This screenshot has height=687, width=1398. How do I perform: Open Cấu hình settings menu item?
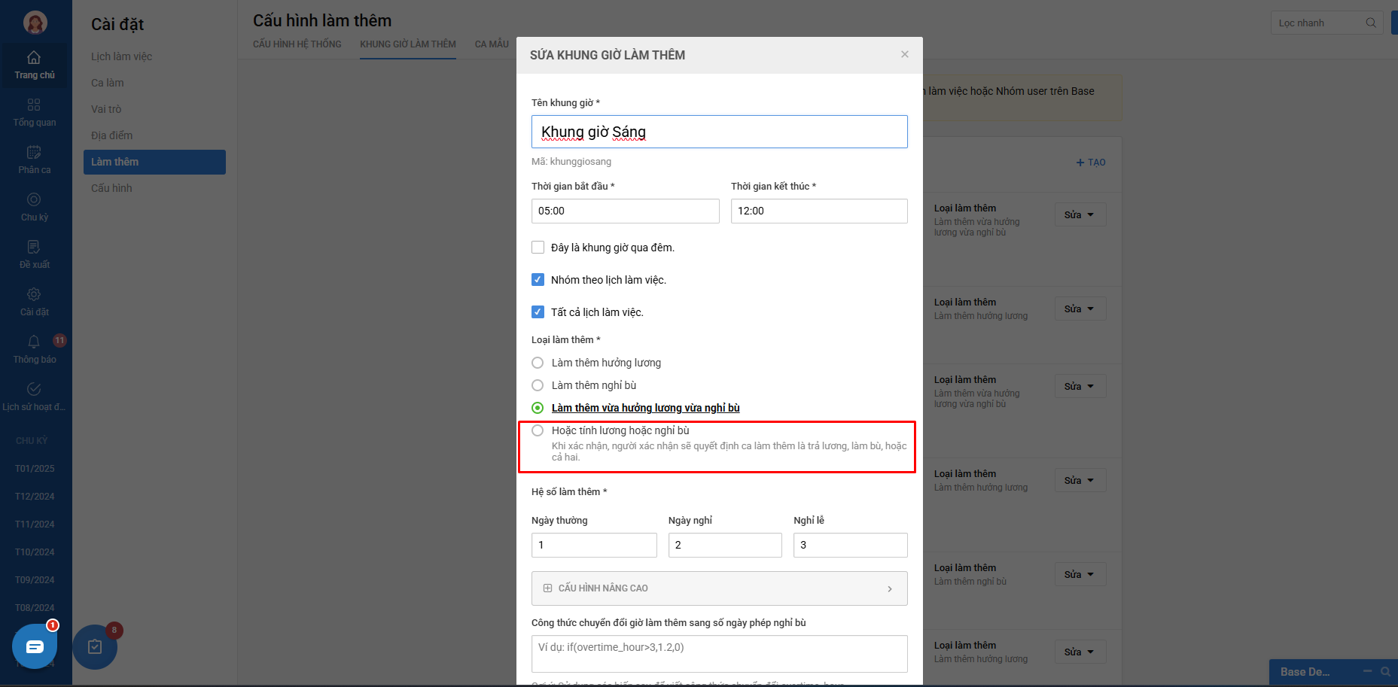pyautogui.click(x=111, y=188)
